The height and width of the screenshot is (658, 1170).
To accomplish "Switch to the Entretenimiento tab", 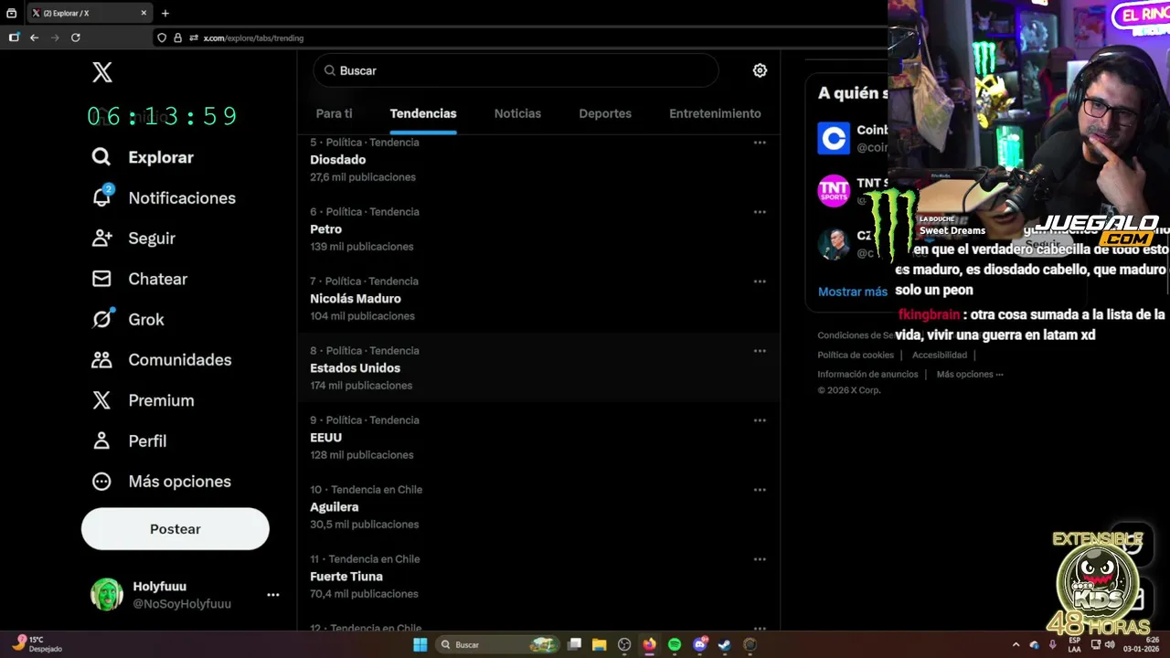I will pos(715,113).
